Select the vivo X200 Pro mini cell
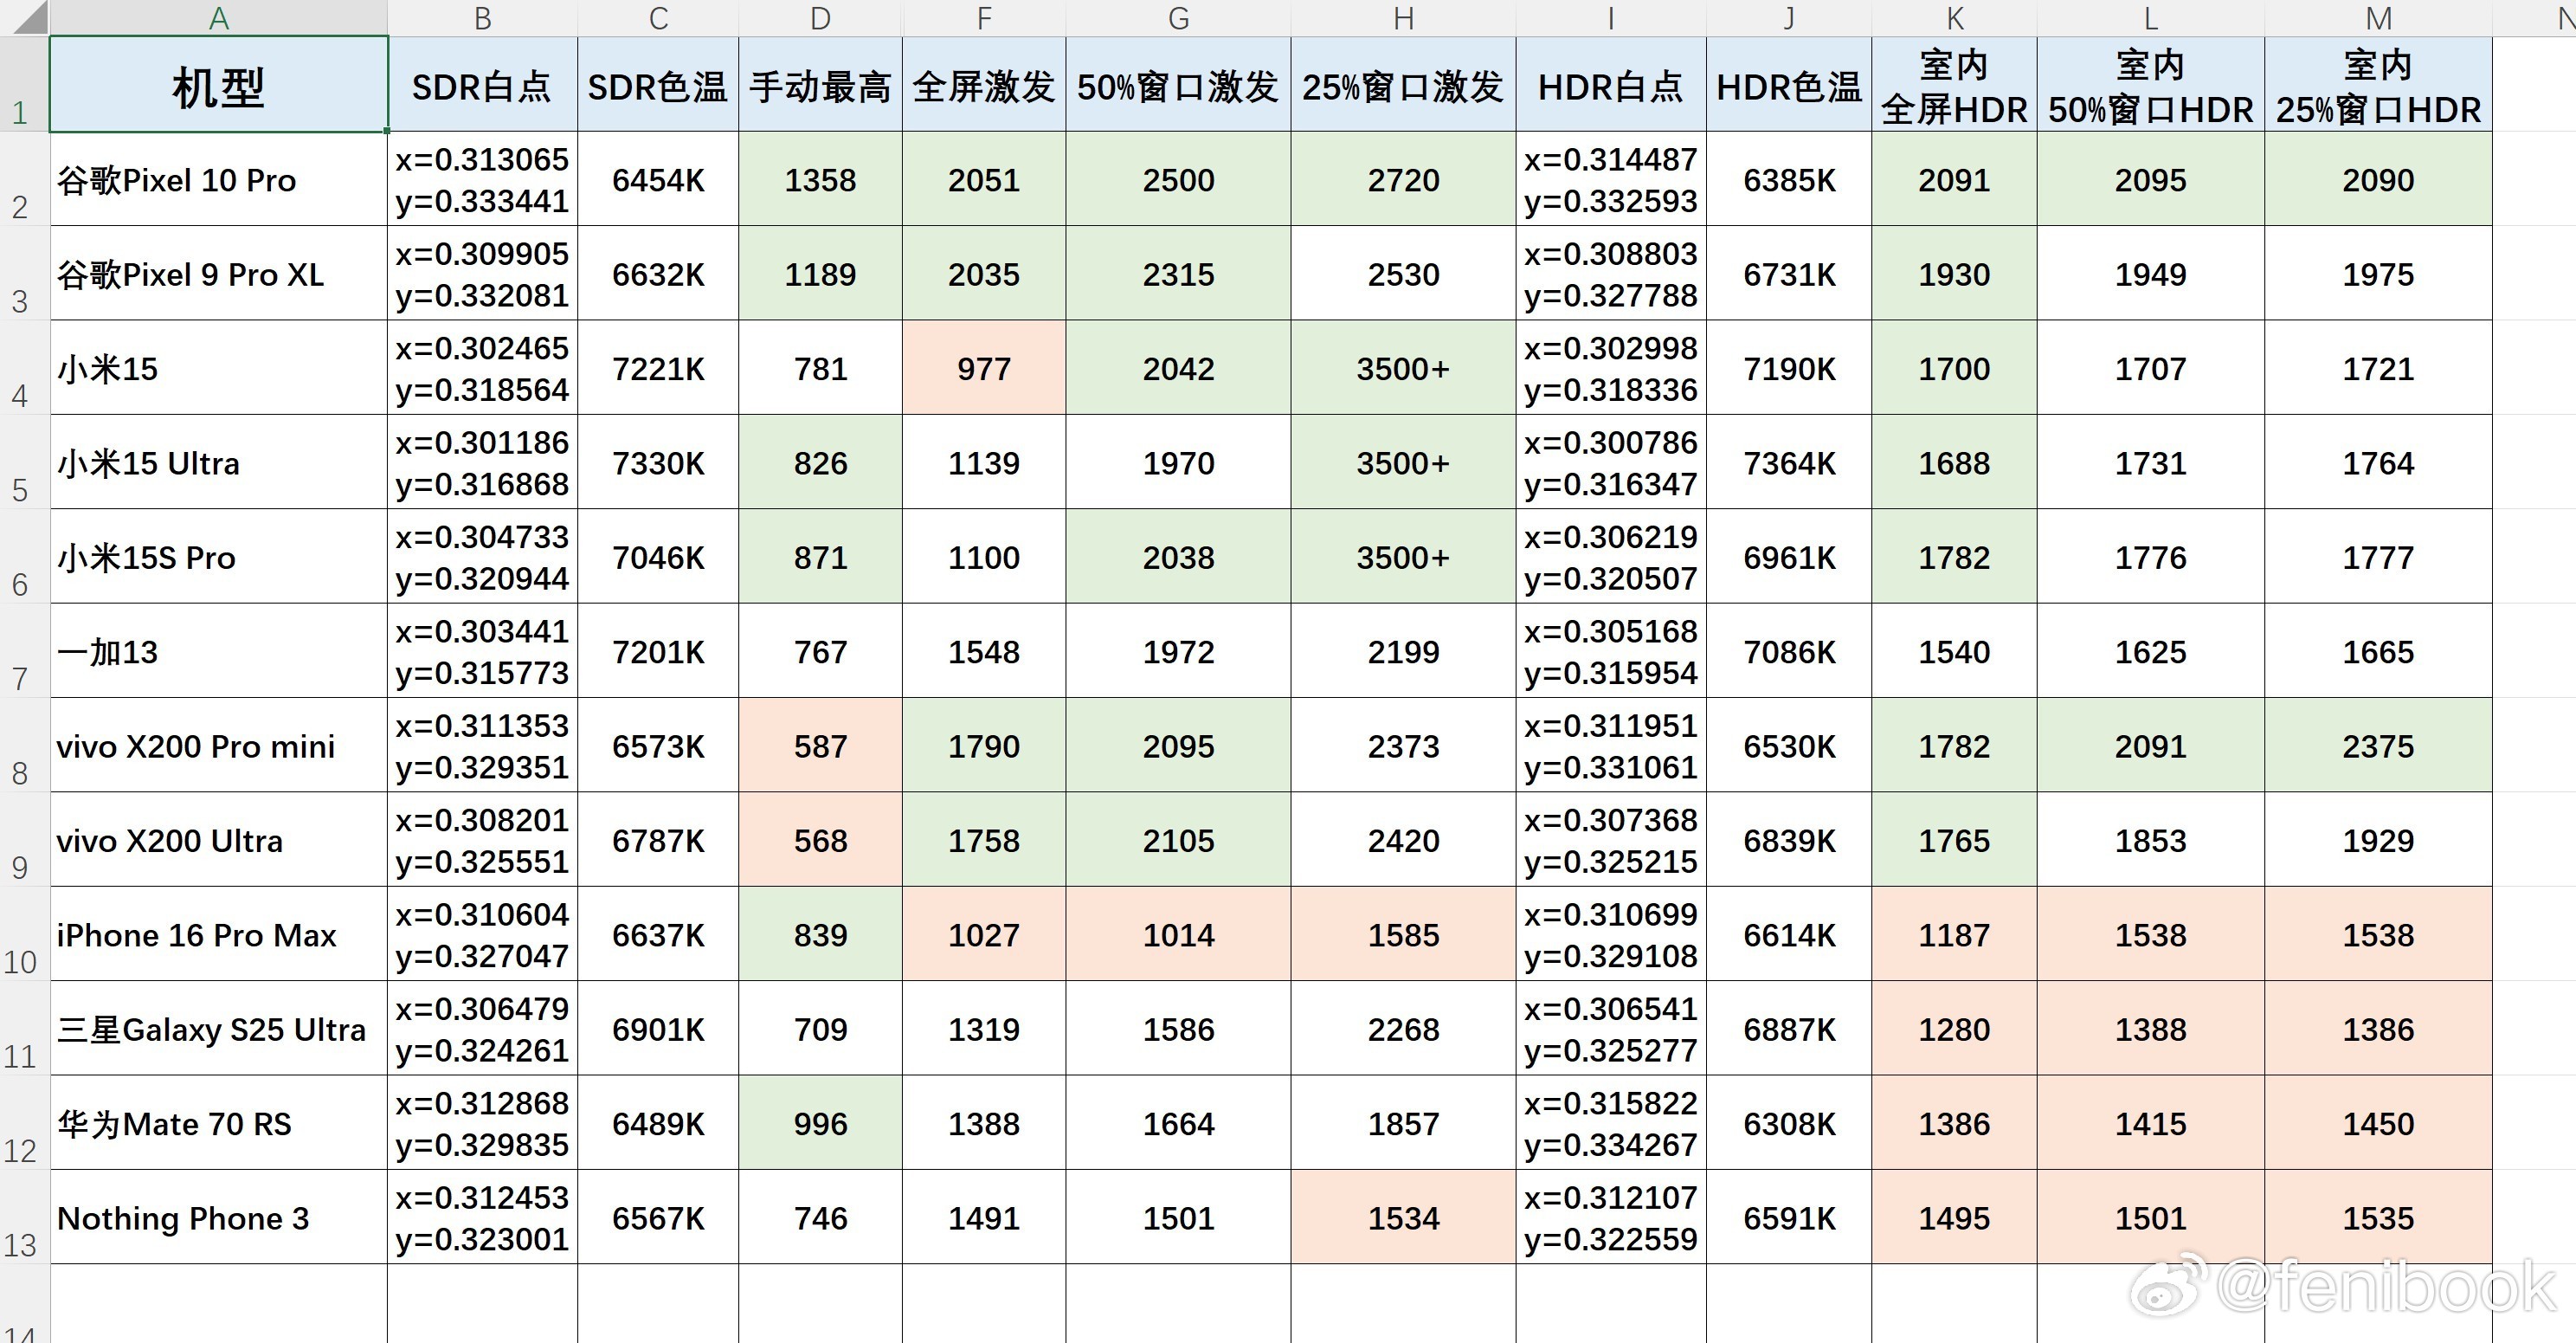2576x1343 pixels. [218, 745]
